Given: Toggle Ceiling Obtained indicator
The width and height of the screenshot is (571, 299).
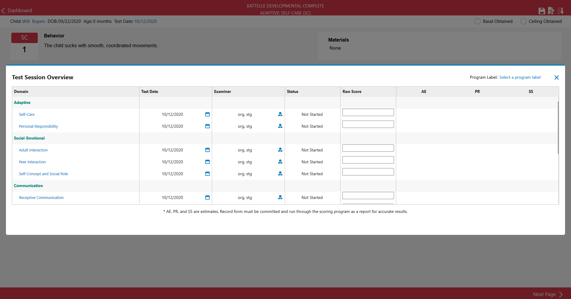Looking at the screenshot, I should tap(523, 21).
